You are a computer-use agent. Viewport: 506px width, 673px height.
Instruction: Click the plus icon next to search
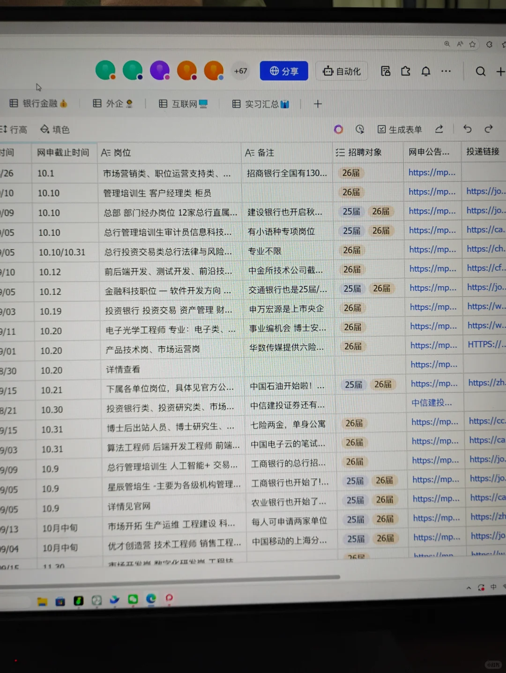click(x=500, y=71)
